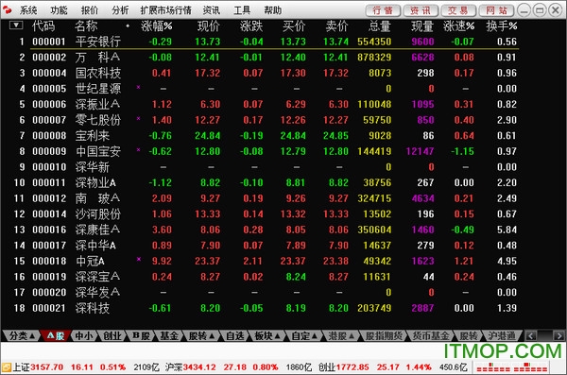The width and height of the screenshot is (567, 375).
Task: Switch to the 中小 tab
Action: pyautogui.click(x=84, y=336)
